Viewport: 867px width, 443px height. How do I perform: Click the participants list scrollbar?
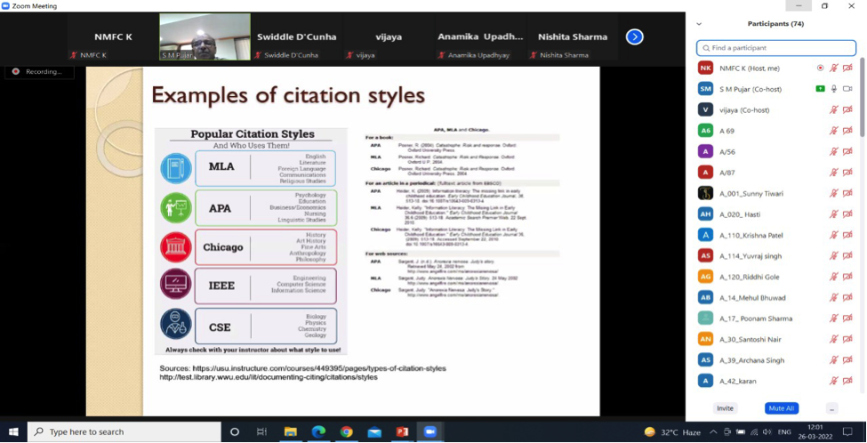862,98
